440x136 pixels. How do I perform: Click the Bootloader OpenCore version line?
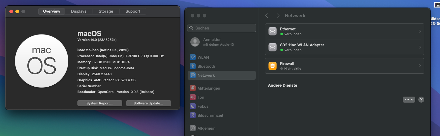[116, 92]
